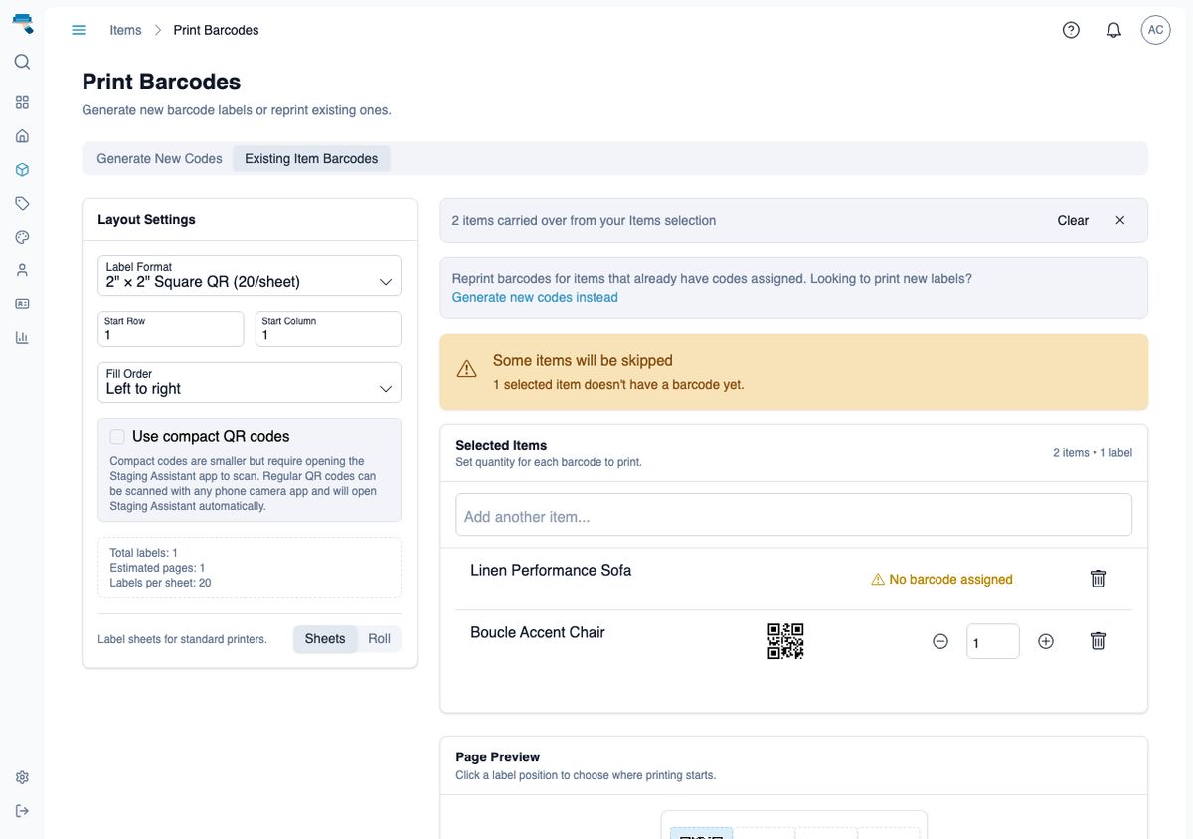The width and height of the screenshot is (1193, 839).
Task: Open the tags icon in sidebar
Action: pos(22,203)
